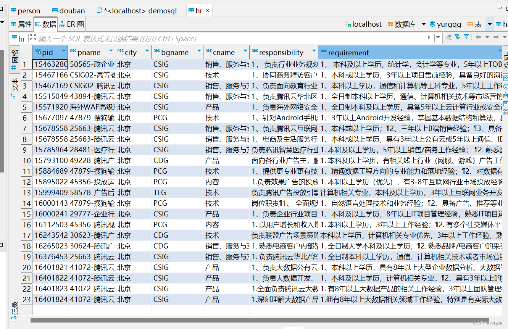Screen dimensions: 508x329
Task: Click pname cell 28481-医疗行
Action: 92,150
